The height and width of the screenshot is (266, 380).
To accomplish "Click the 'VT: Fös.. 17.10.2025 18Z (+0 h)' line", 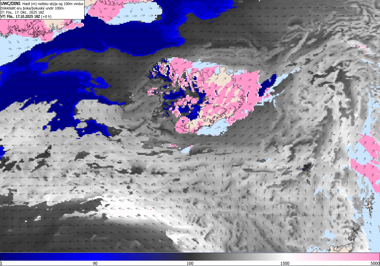I will click(26, 17).
